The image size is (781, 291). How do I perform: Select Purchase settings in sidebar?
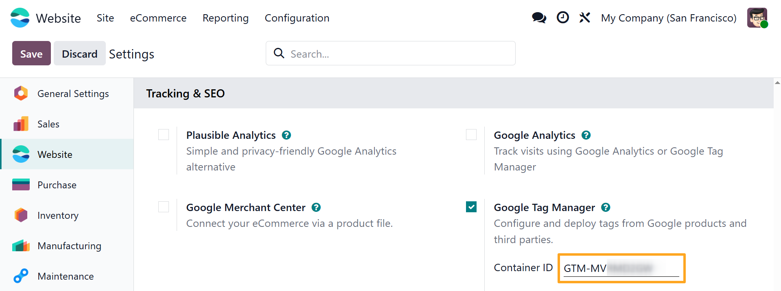(x=67, y=185)
